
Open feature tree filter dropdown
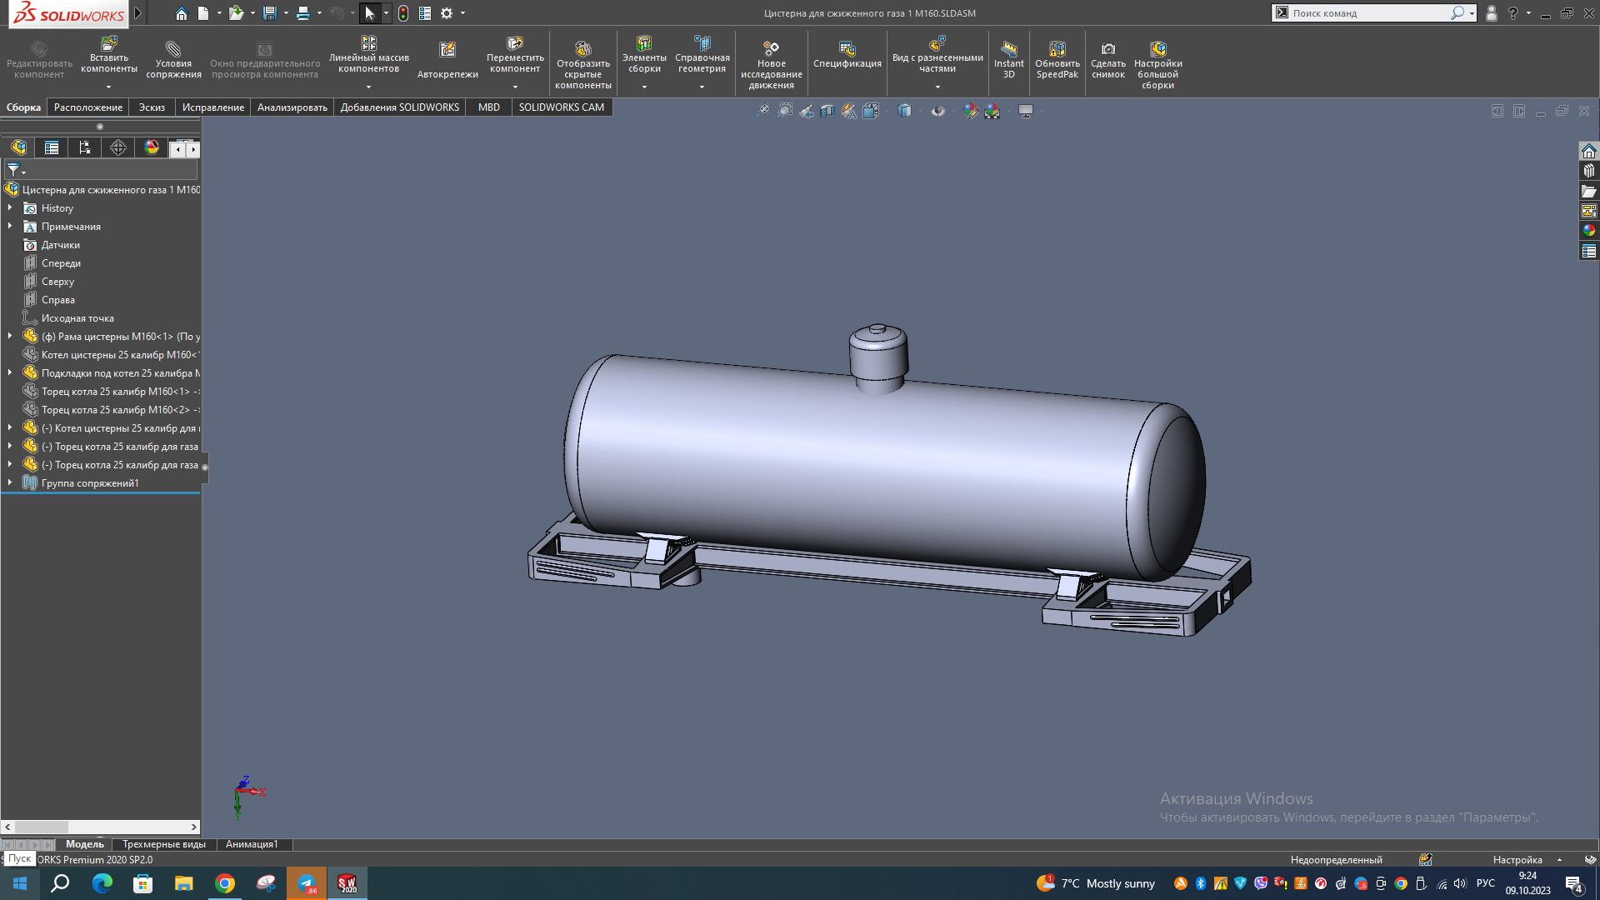click(x=16, y=170)
